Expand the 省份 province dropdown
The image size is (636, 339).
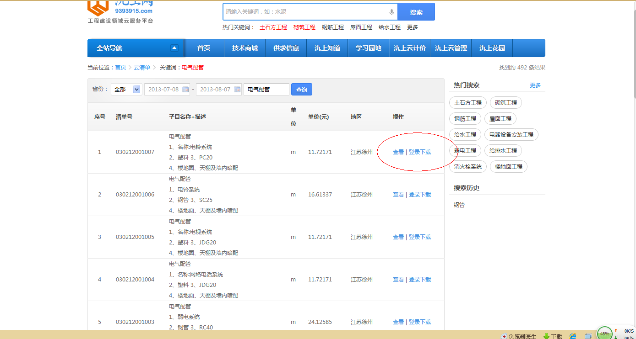tap(136, 90)
